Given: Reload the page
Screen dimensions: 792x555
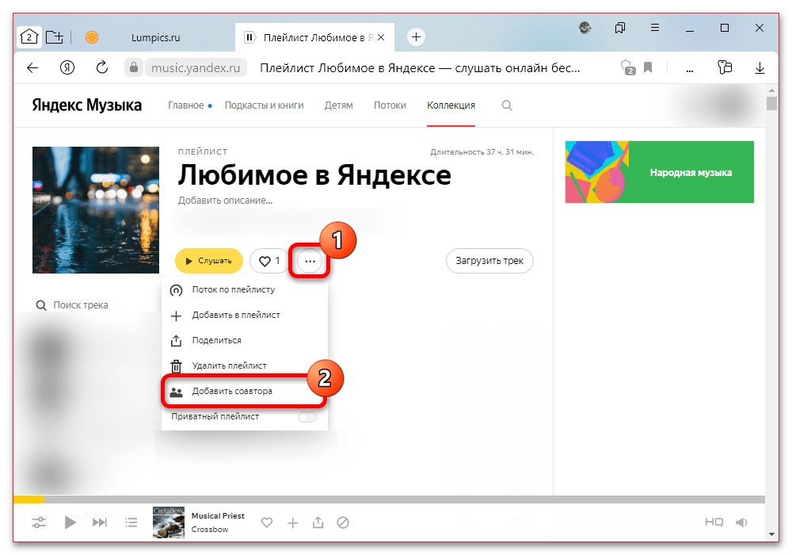Looking at the screenshot, I should pyautogui.click(x=102, y=67).
